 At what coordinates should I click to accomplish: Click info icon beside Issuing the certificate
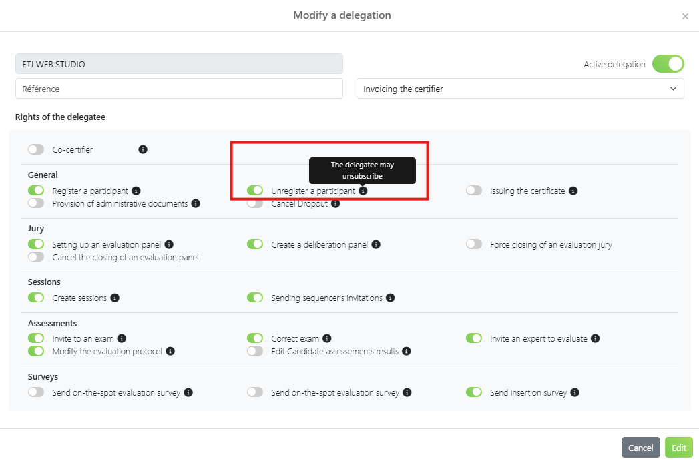point(573,191)
